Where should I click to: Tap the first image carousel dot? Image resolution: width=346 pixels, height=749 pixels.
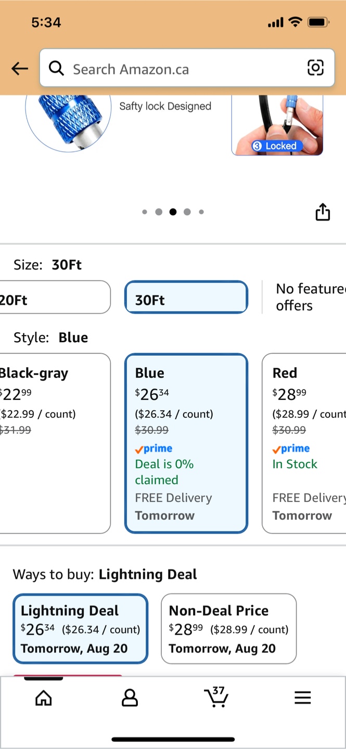tap(145, 212)
